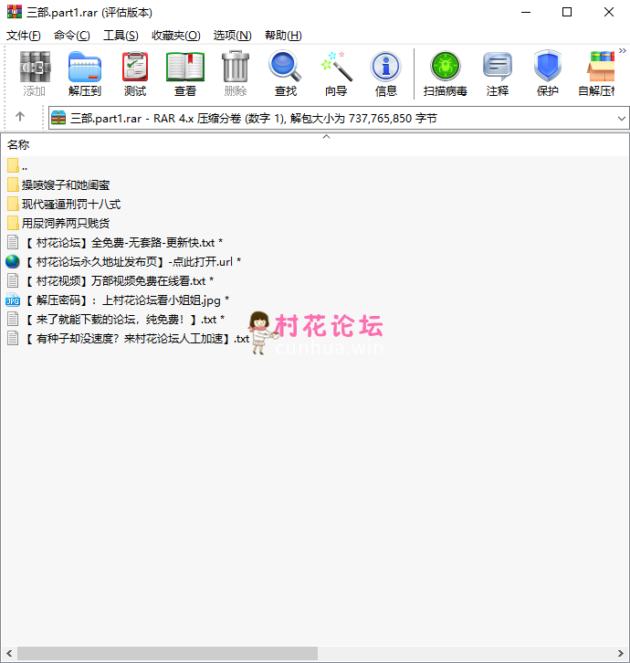Select the .url shortcut file entry
Image resolution: width=630 pixels, height=663 pixels.
[128, 262]
